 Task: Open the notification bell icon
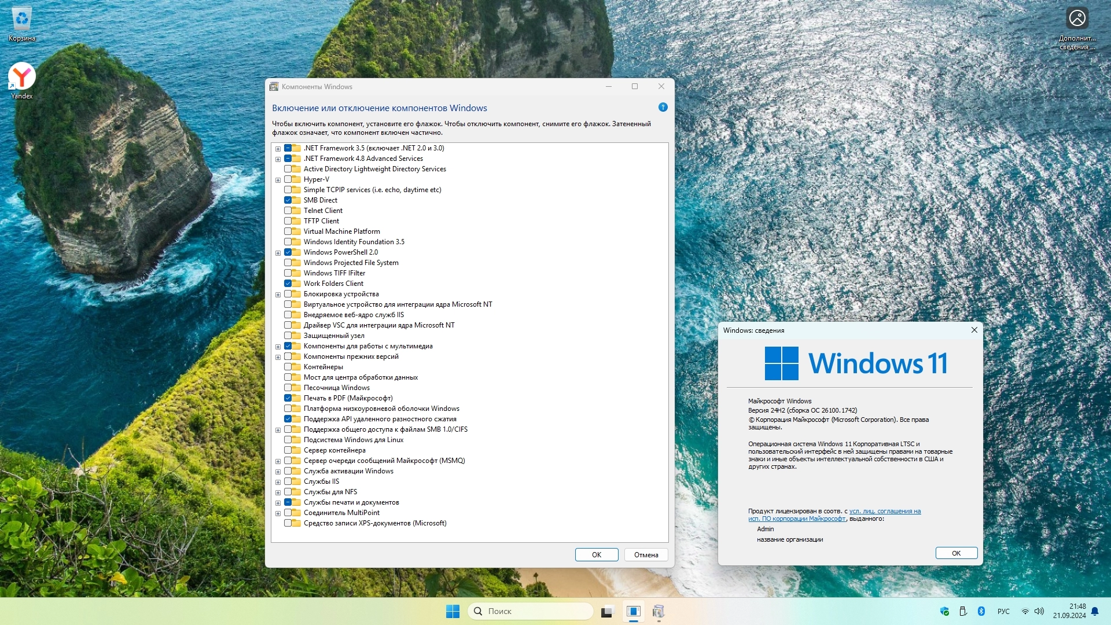[1095, 611]
